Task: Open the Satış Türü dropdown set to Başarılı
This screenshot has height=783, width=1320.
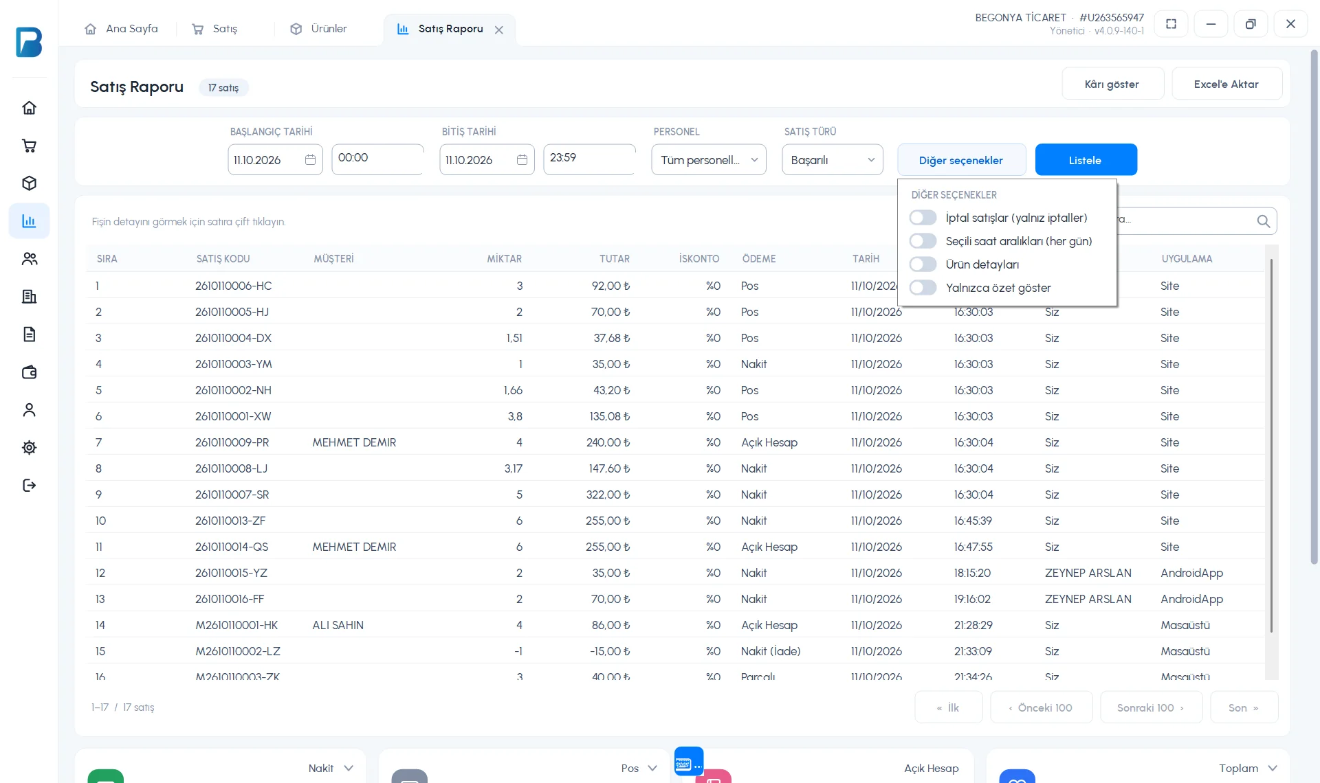Action: (832, 160)
